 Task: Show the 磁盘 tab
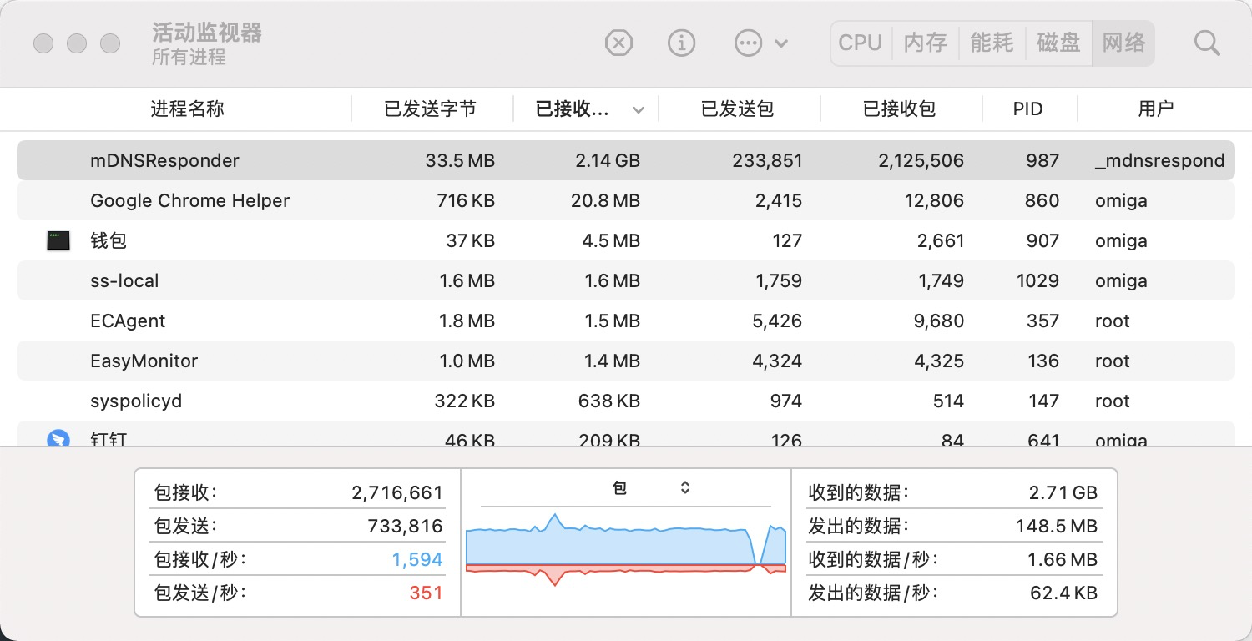1058,43
